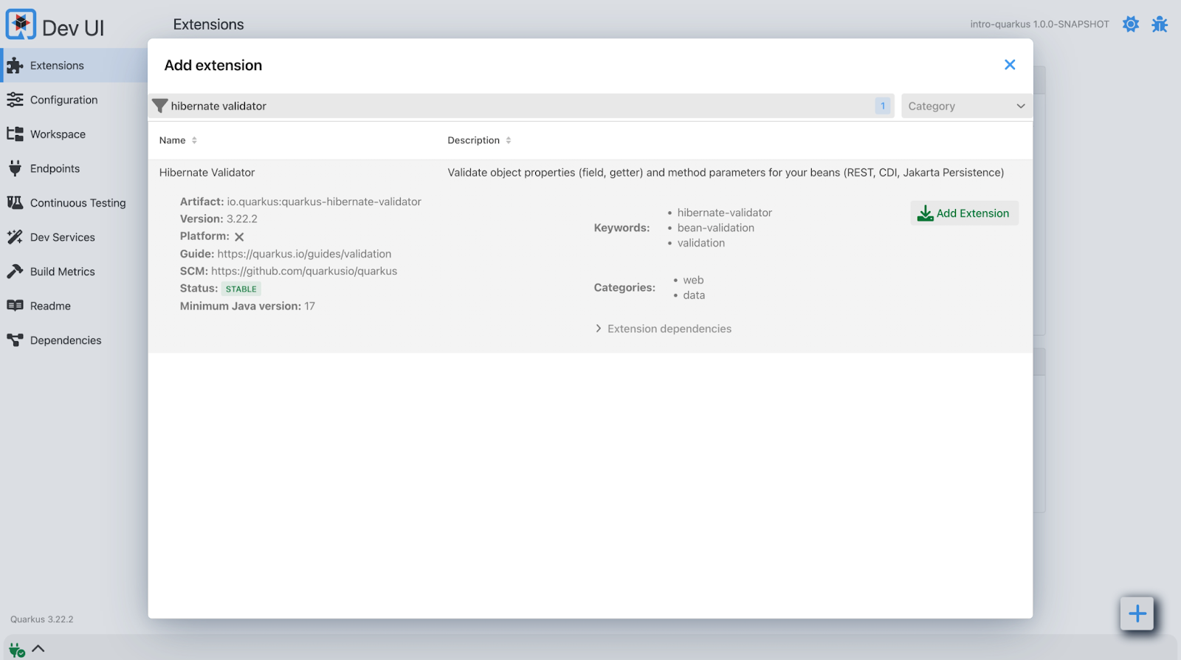Click the 'bean-validation' keyword
1181x660 pixels.
coord(716,228)
